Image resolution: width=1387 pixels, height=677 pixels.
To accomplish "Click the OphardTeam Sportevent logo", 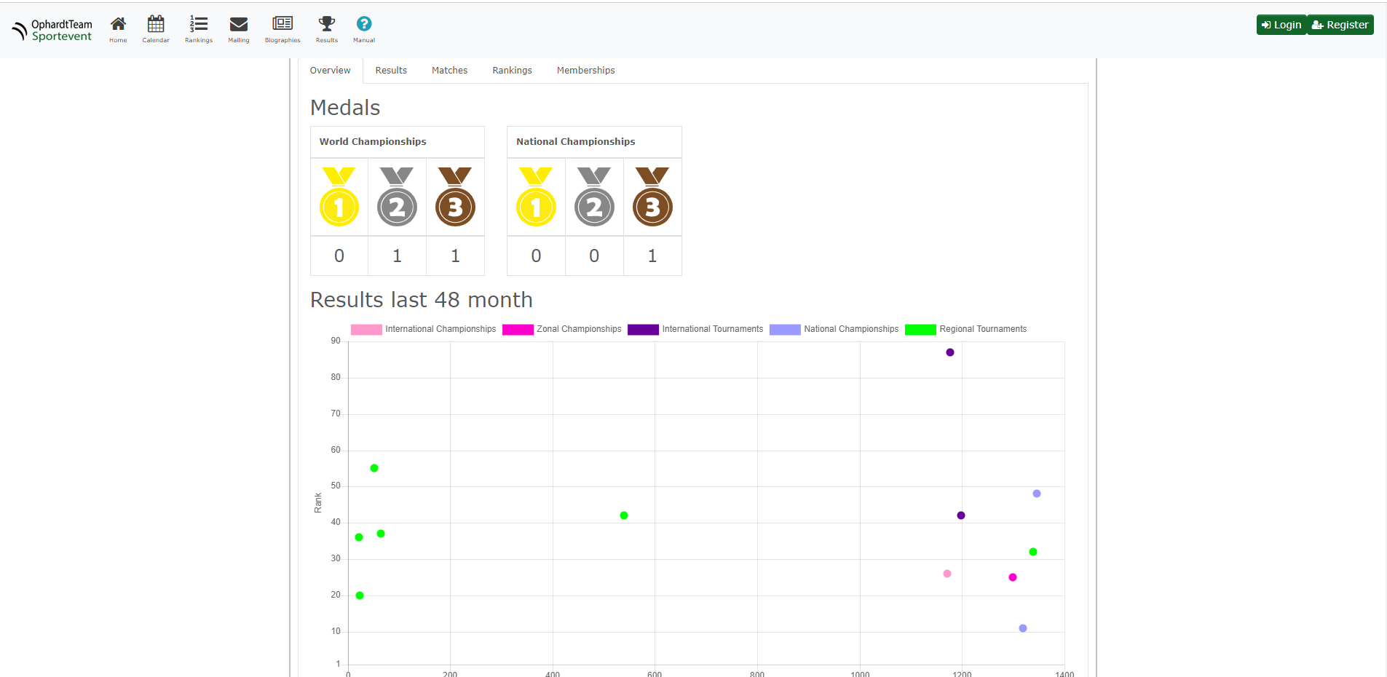I will click(x=52, y=30).
